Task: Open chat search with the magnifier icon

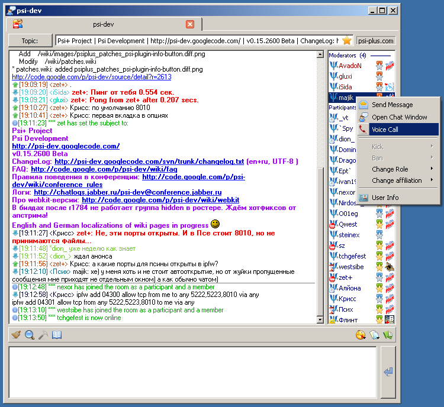Action: tap(29, 335)
